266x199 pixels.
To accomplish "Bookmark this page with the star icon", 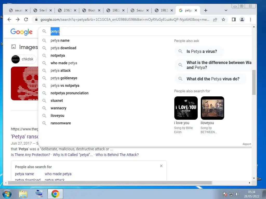I will tap(223, 20).
